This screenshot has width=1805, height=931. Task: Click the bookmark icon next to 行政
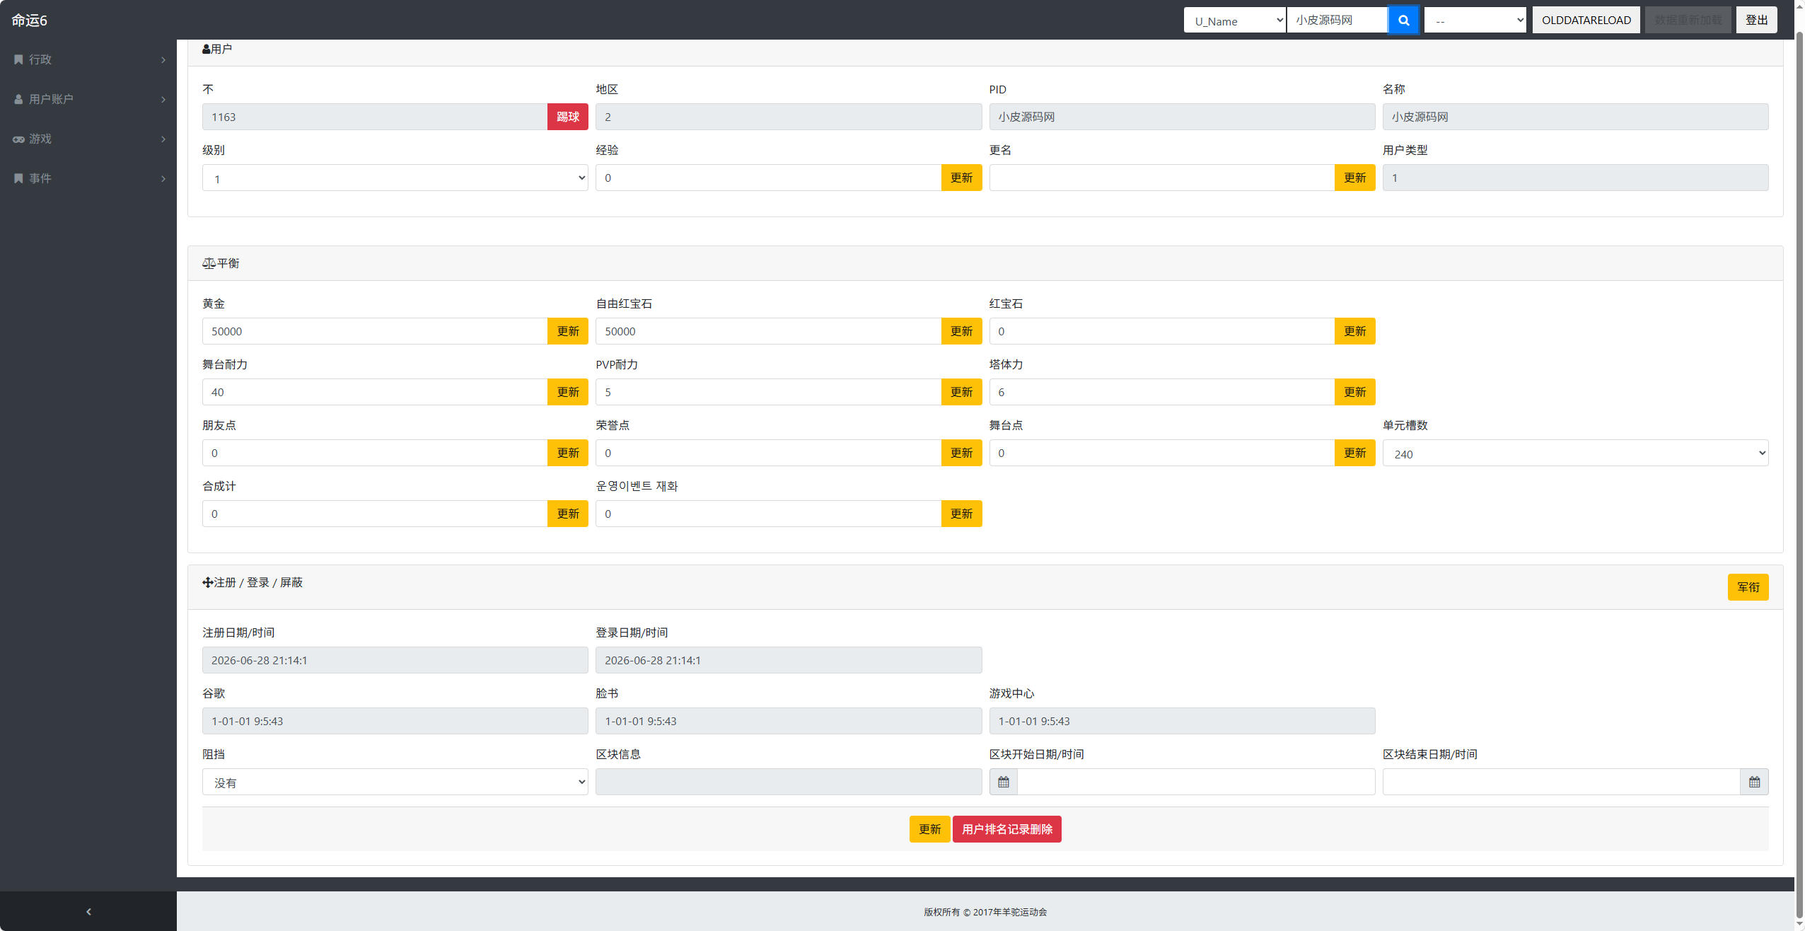coord(18,59)
